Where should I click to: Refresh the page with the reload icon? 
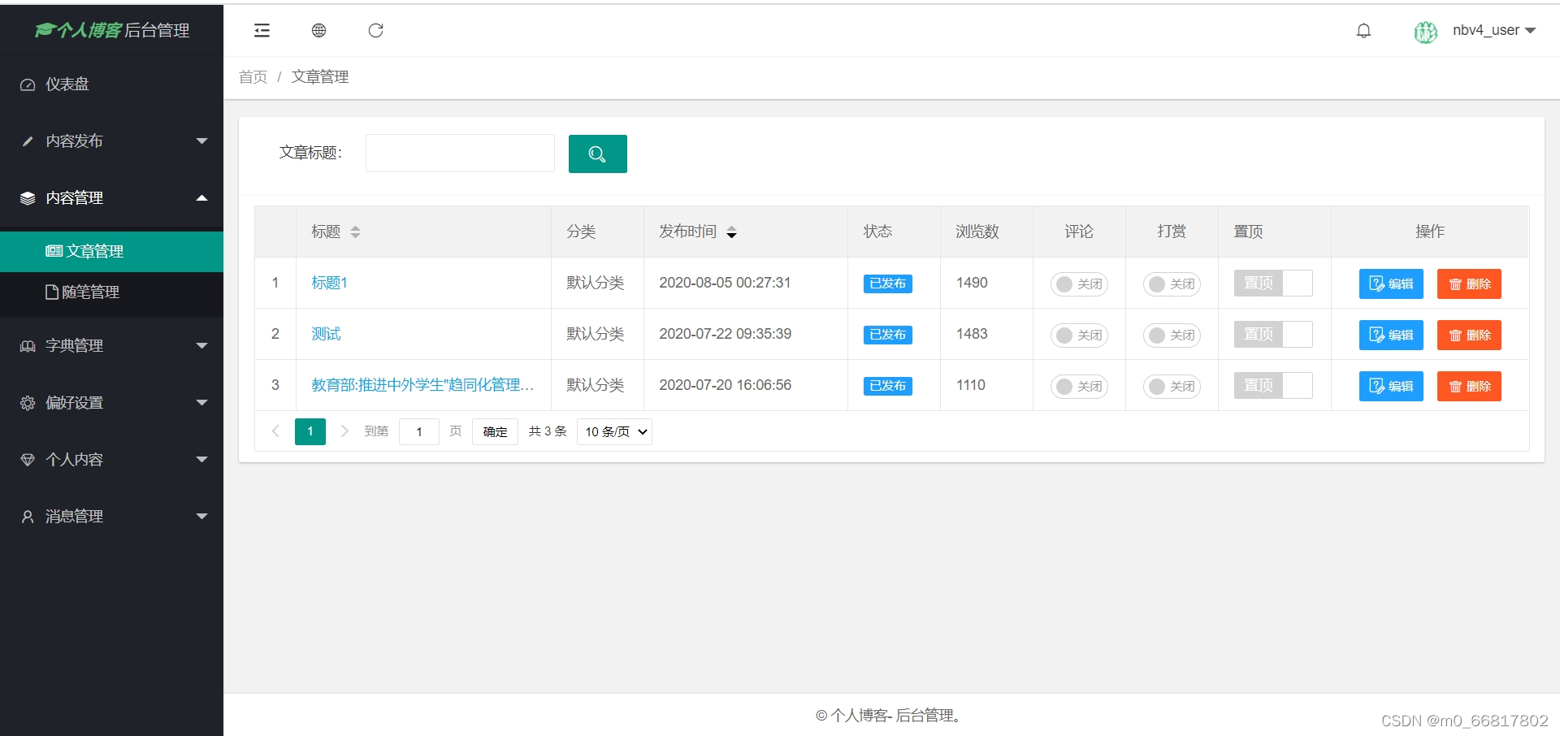point(375,30)
